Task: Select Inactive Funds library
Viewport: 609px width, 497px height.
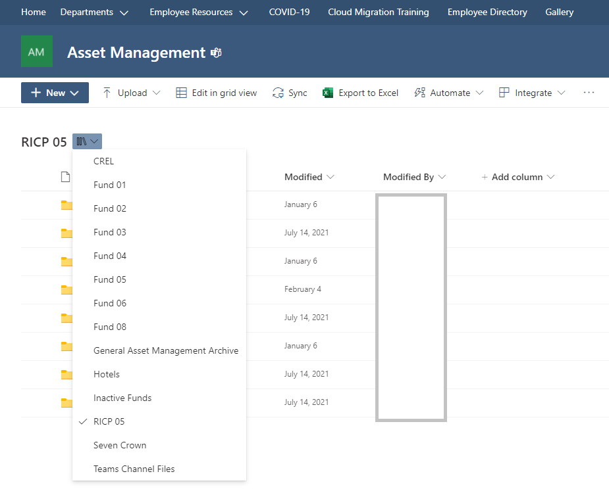Action: pyautogui.click(x=159, y=398)
